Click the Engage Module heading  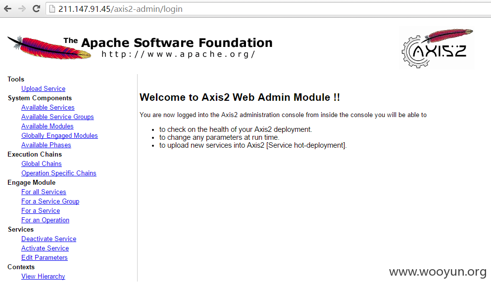tap(32, 183)
